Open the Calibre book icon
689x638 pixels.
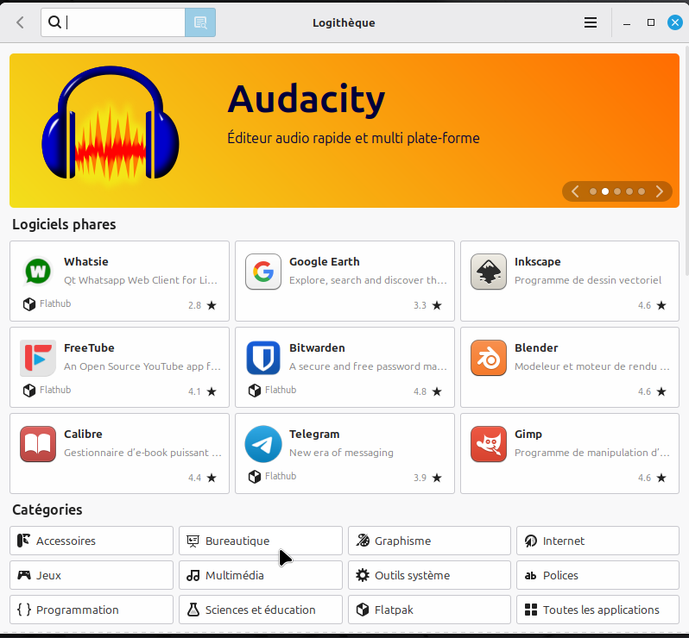(x=38, y=445)
